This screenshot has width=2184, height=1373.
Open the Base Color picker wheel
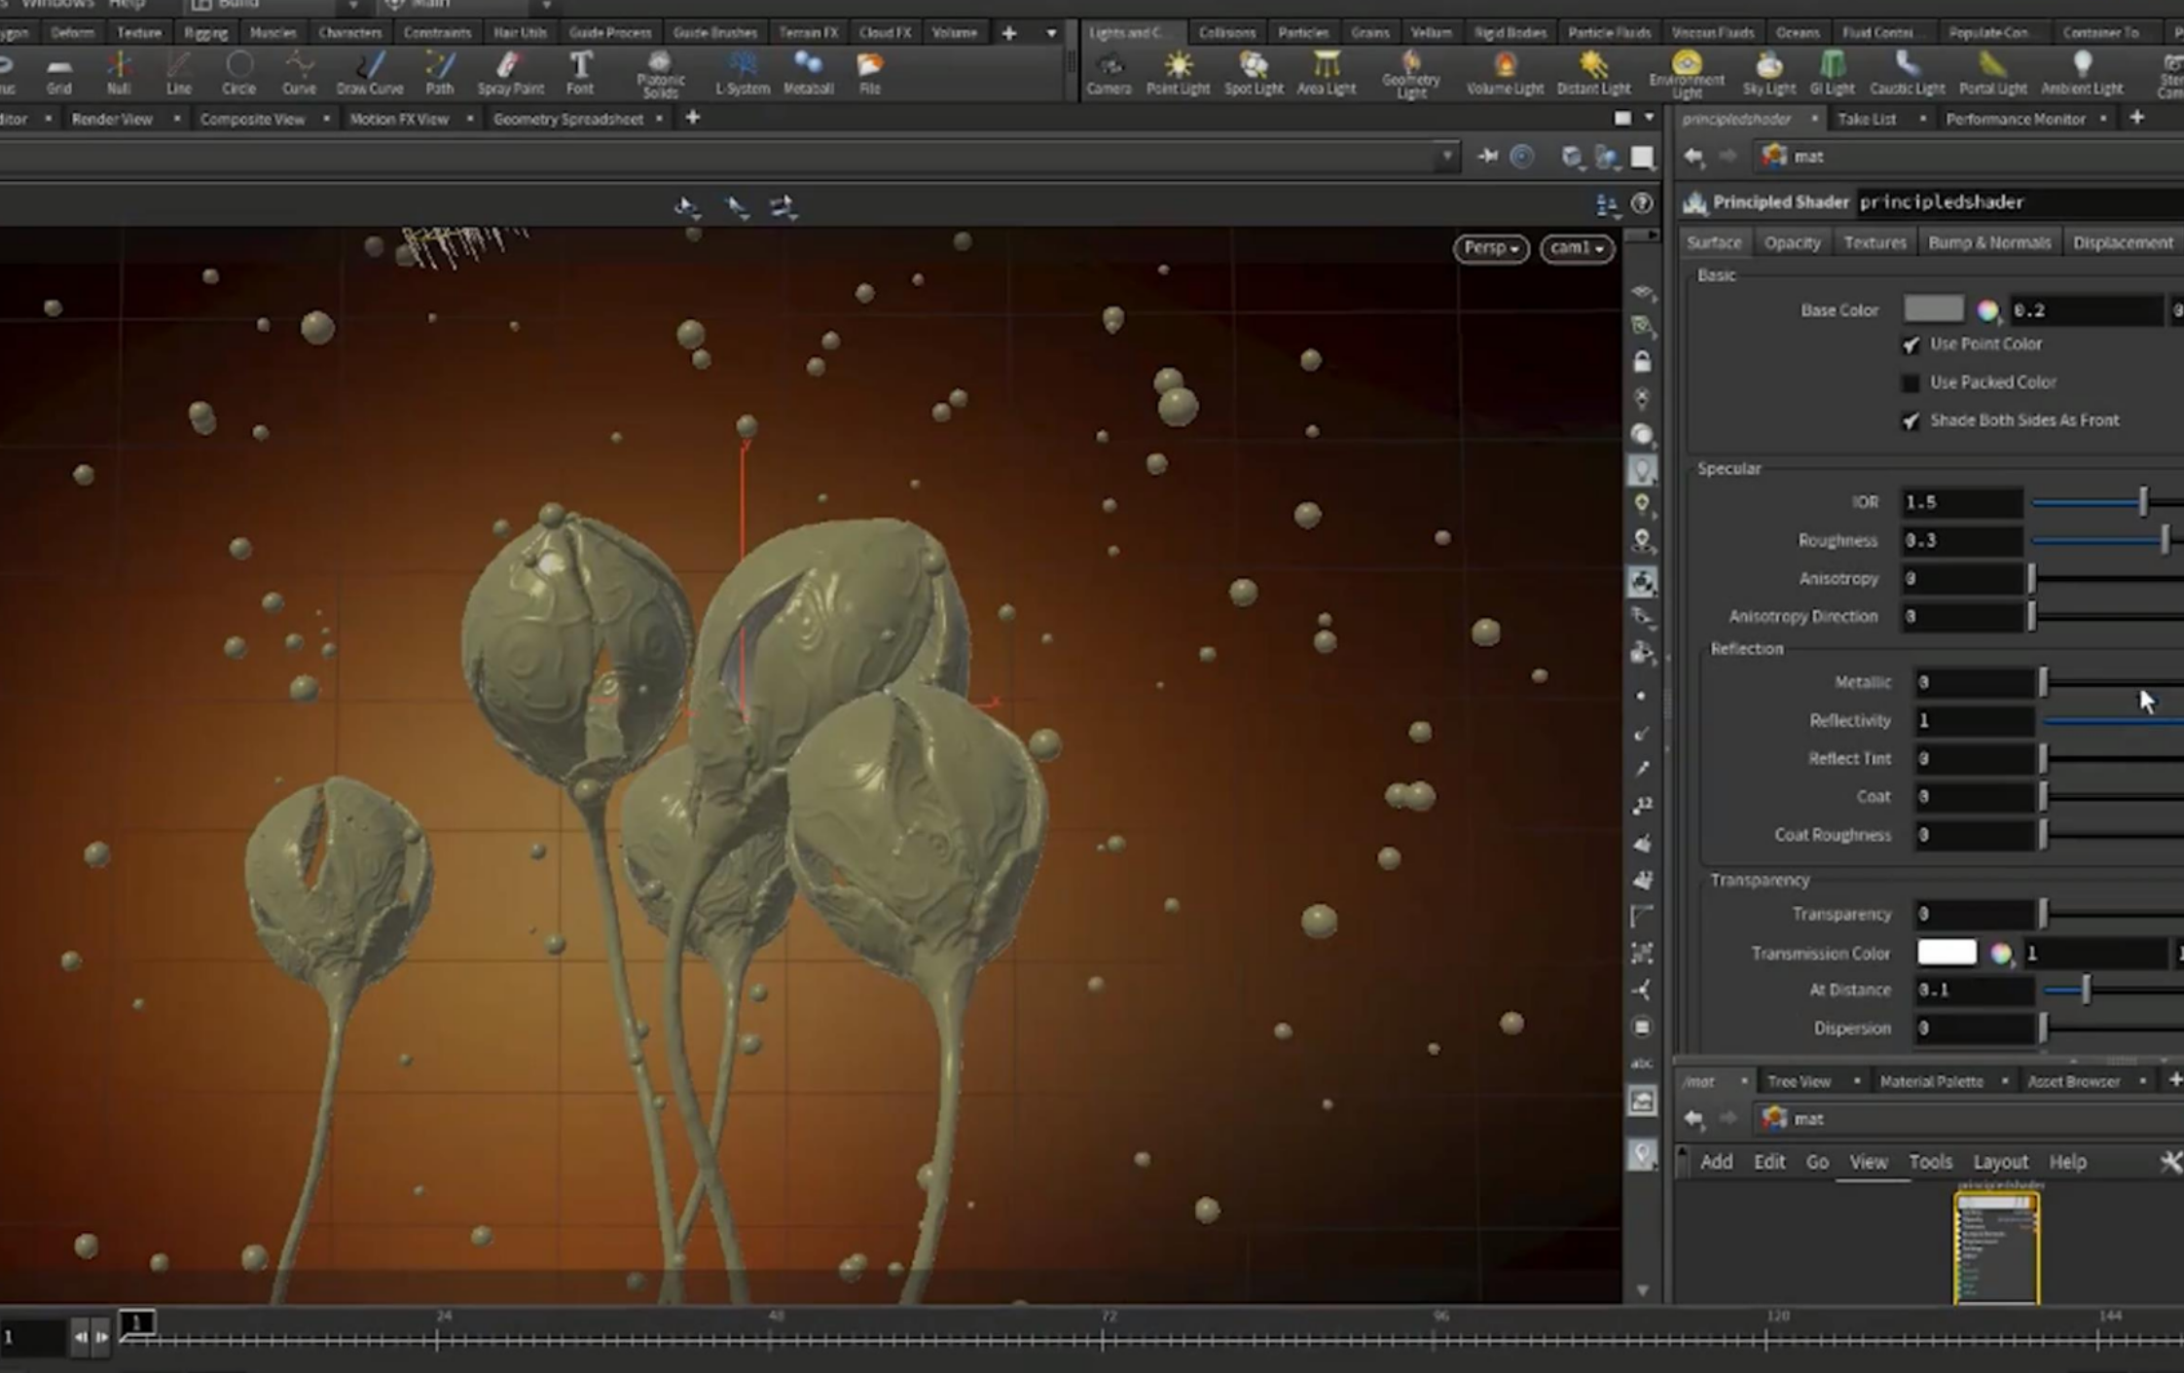1987,310
